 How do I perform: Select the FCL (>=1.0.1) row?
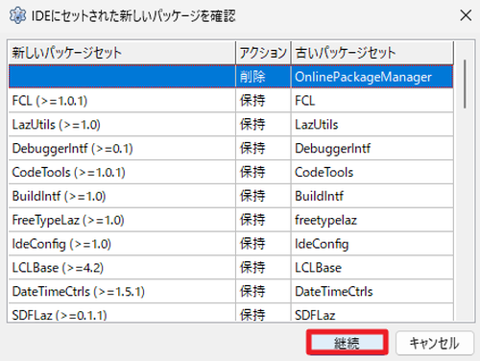click(230, 101)
